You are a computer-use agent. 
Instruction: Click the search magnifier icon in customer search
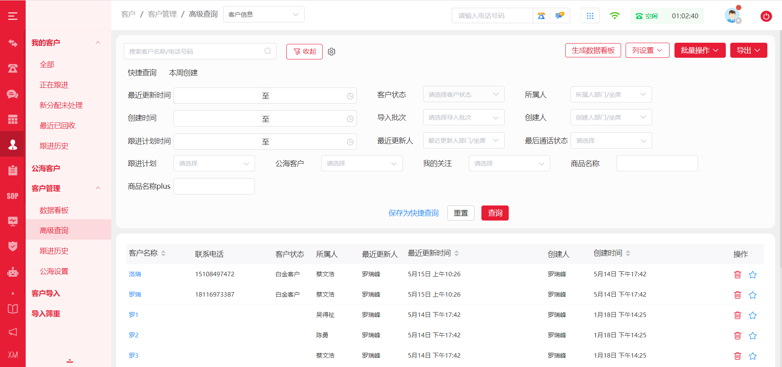click(268, 51)
